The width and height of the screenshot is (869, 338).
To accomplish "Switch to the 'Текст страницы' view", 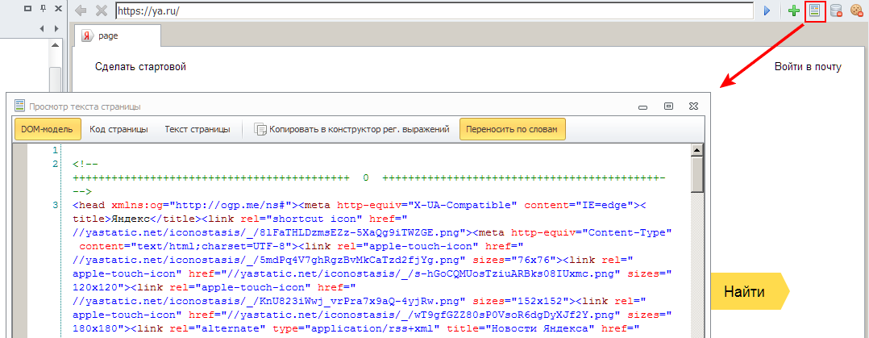I will coord(197,129).
